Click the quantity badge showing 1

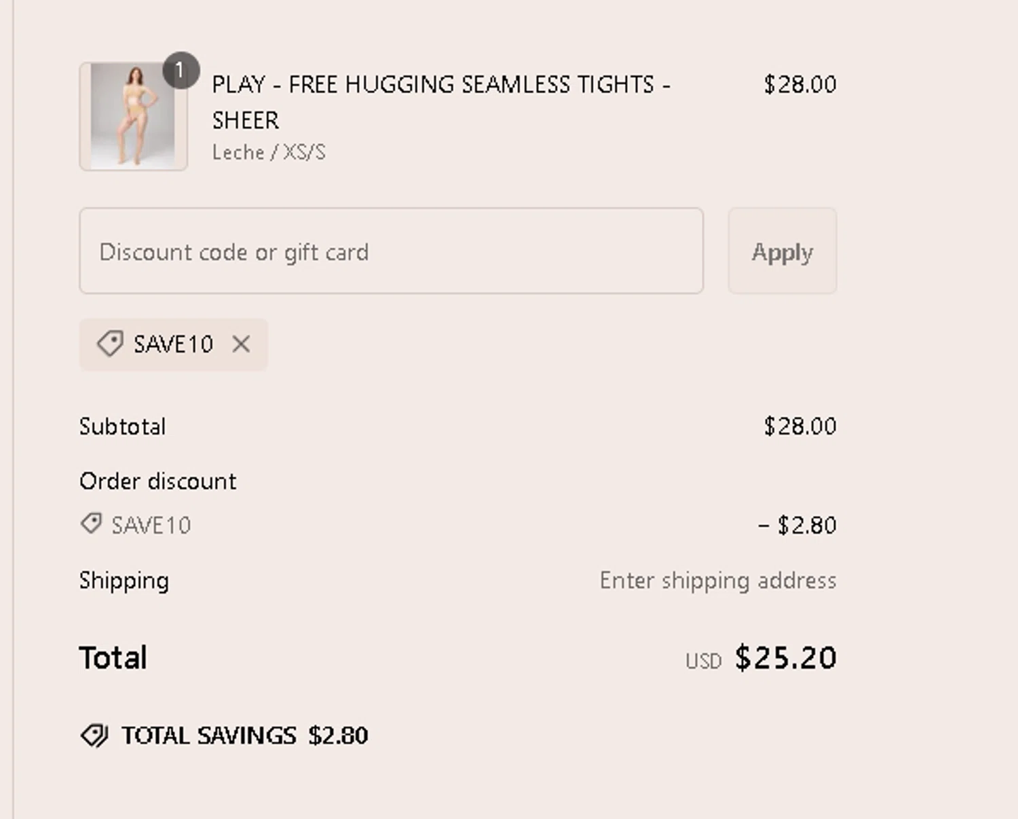tap(180, 71)
